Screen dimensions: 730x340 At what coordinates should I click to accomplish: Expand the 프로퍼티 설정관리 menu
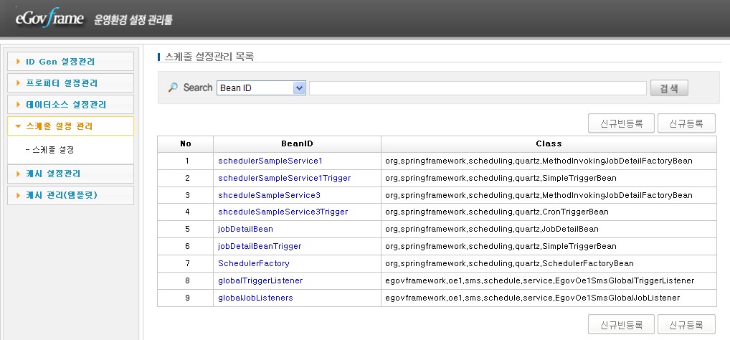70,83
